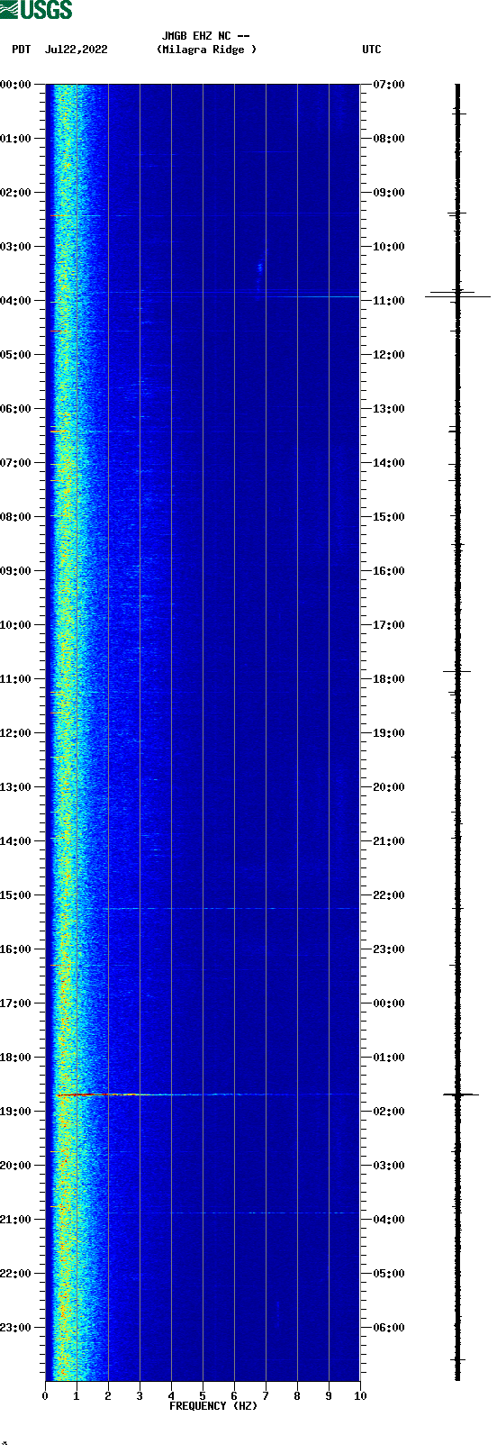Click the 00:00 PDT time label

pyautogui.click(x=16, y=85)
